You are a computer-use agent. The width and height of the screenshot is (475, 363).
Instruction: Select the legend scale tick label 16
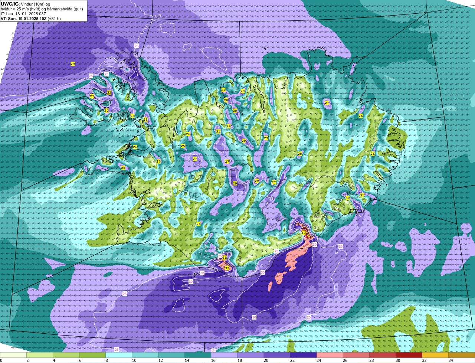213,360
